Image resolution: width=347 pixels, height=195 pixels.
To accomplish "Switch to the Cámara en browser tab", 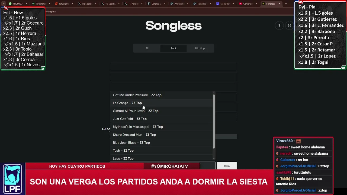I will [248, 4].
